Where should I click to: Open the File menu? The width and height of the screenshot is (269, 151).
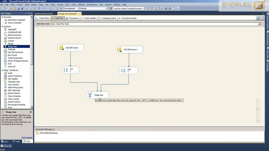pos(2,5)
